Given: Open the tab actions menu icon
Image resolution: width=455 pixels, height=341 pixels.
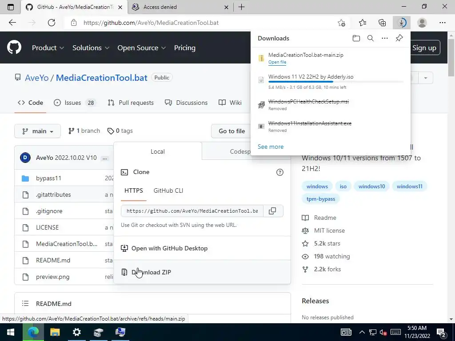Looking at the screenshot, I should point(11,7).
